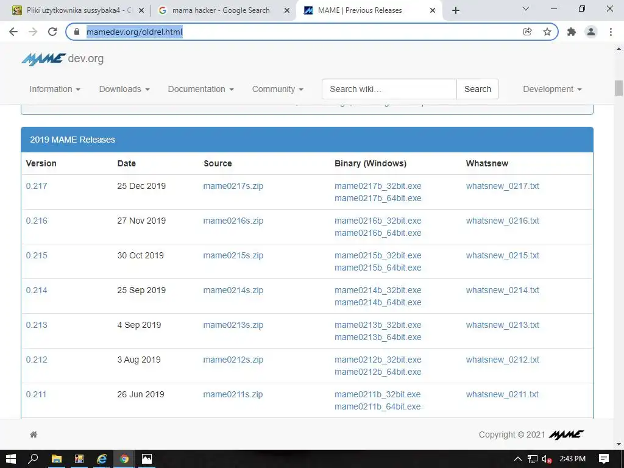Click the muted volume tray icon
The image size is (624, 468).
click(x=547, y=459)
